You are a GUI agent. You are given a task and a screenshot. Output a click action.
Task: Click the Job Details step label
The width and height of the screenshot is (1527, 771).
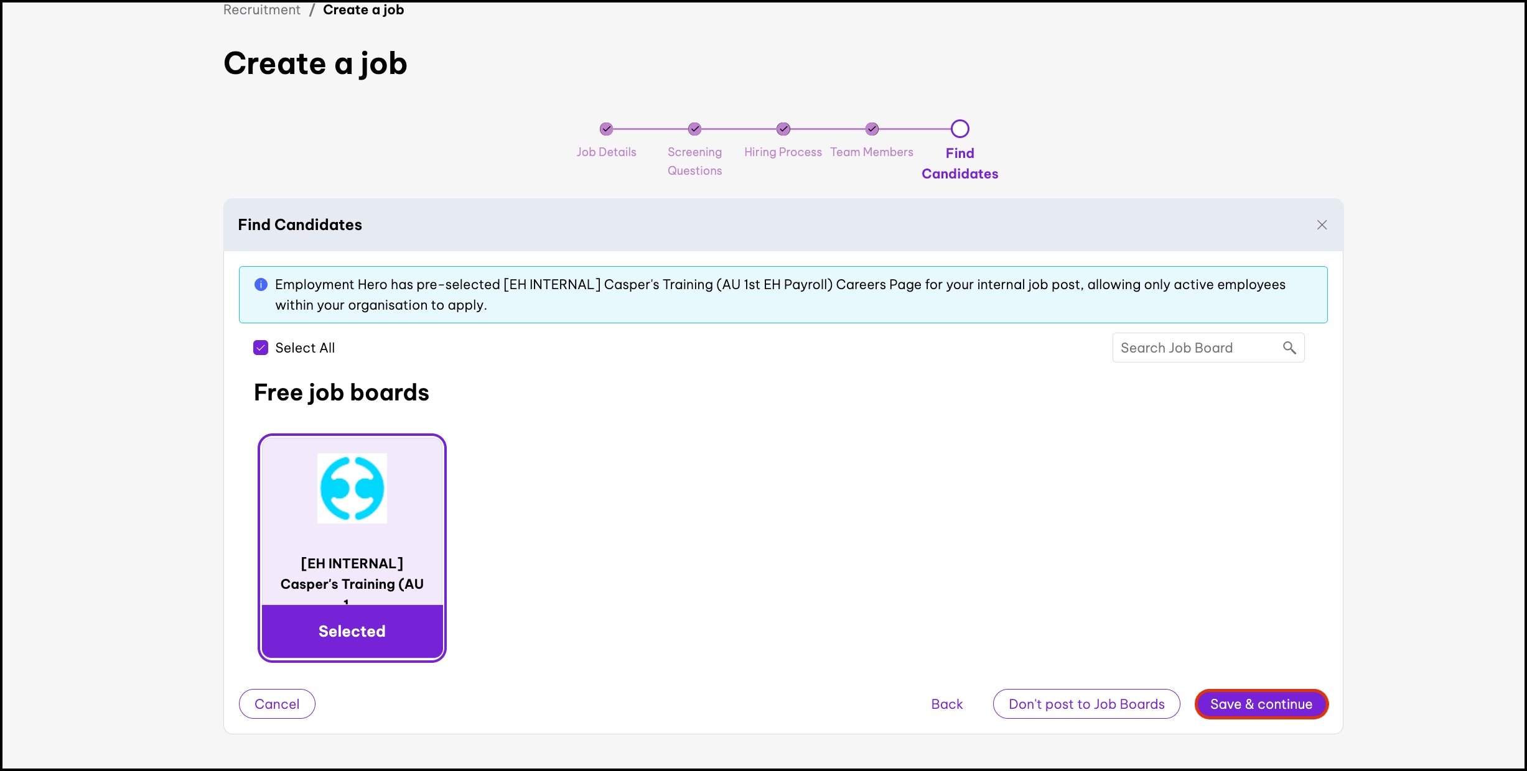(x=606, y=152)
